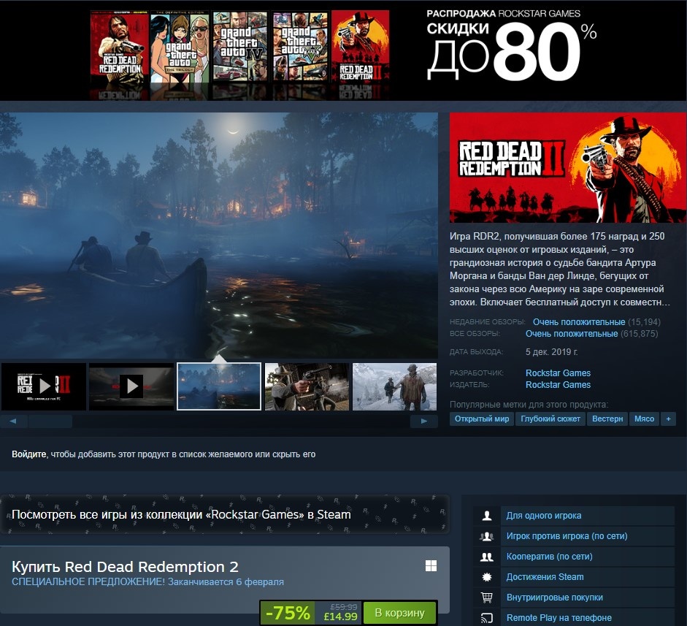Image resolution: width=687 pixels, height=626 pixels.
Task: Open the Открытый мир tag
Action: (x=481, y=419)
